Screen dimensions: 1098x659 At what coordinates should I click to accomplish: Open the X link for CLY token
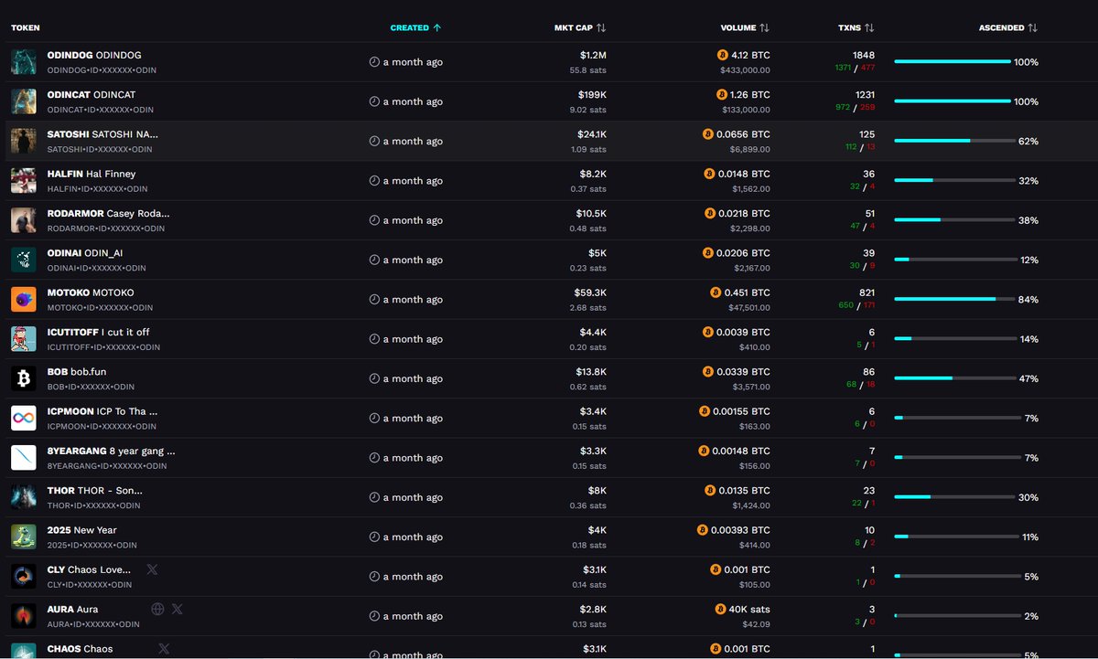click(x=152, y=569)
